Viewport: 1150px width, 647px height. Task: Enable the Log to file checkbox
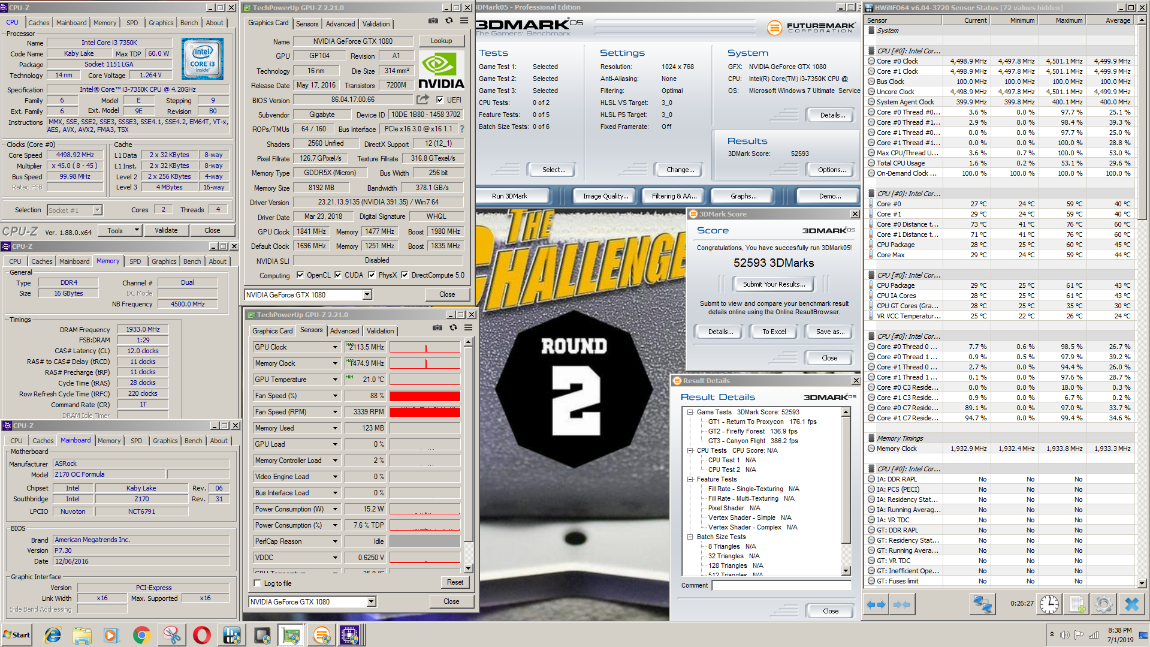(258, 583)
